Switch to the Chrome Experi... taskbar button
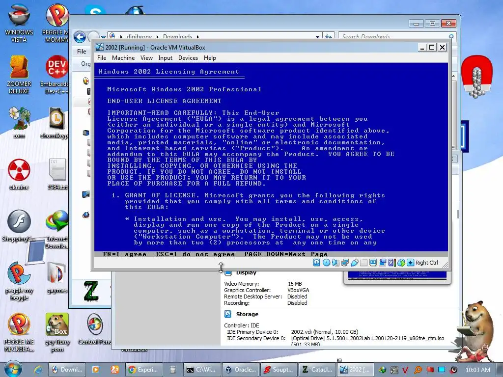This screenshot has height=377, width=503. coord(144,370)
